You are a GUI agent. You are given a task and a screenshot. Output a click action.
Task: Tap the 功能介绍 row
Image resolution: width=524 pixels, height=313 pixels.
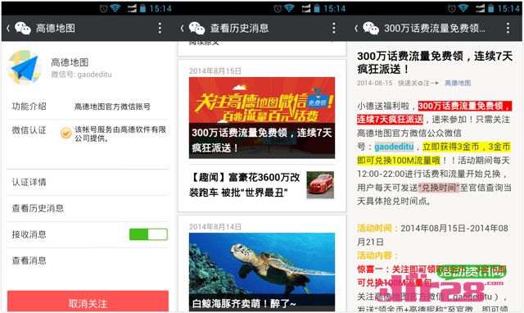[x=88, y=107]
